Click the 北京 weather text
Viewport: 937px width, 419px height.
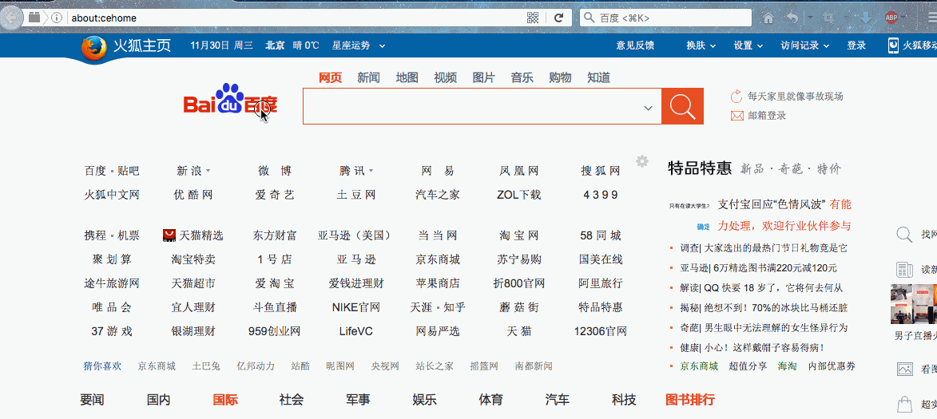(275, 45)
